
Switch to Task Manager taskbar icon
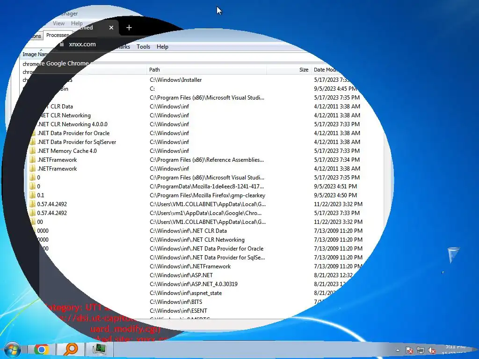[99, 350]
